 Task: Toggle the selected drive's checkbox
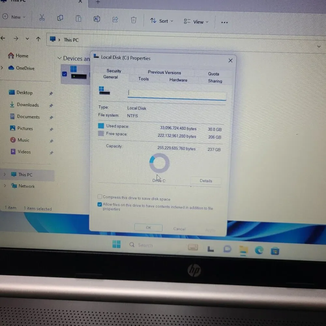65,74
